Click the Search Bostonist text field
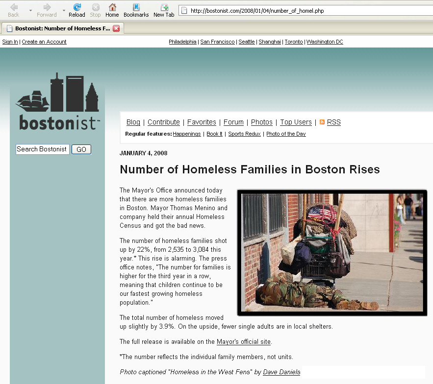Screen dimensions: 433x384 tap(42, 149)
